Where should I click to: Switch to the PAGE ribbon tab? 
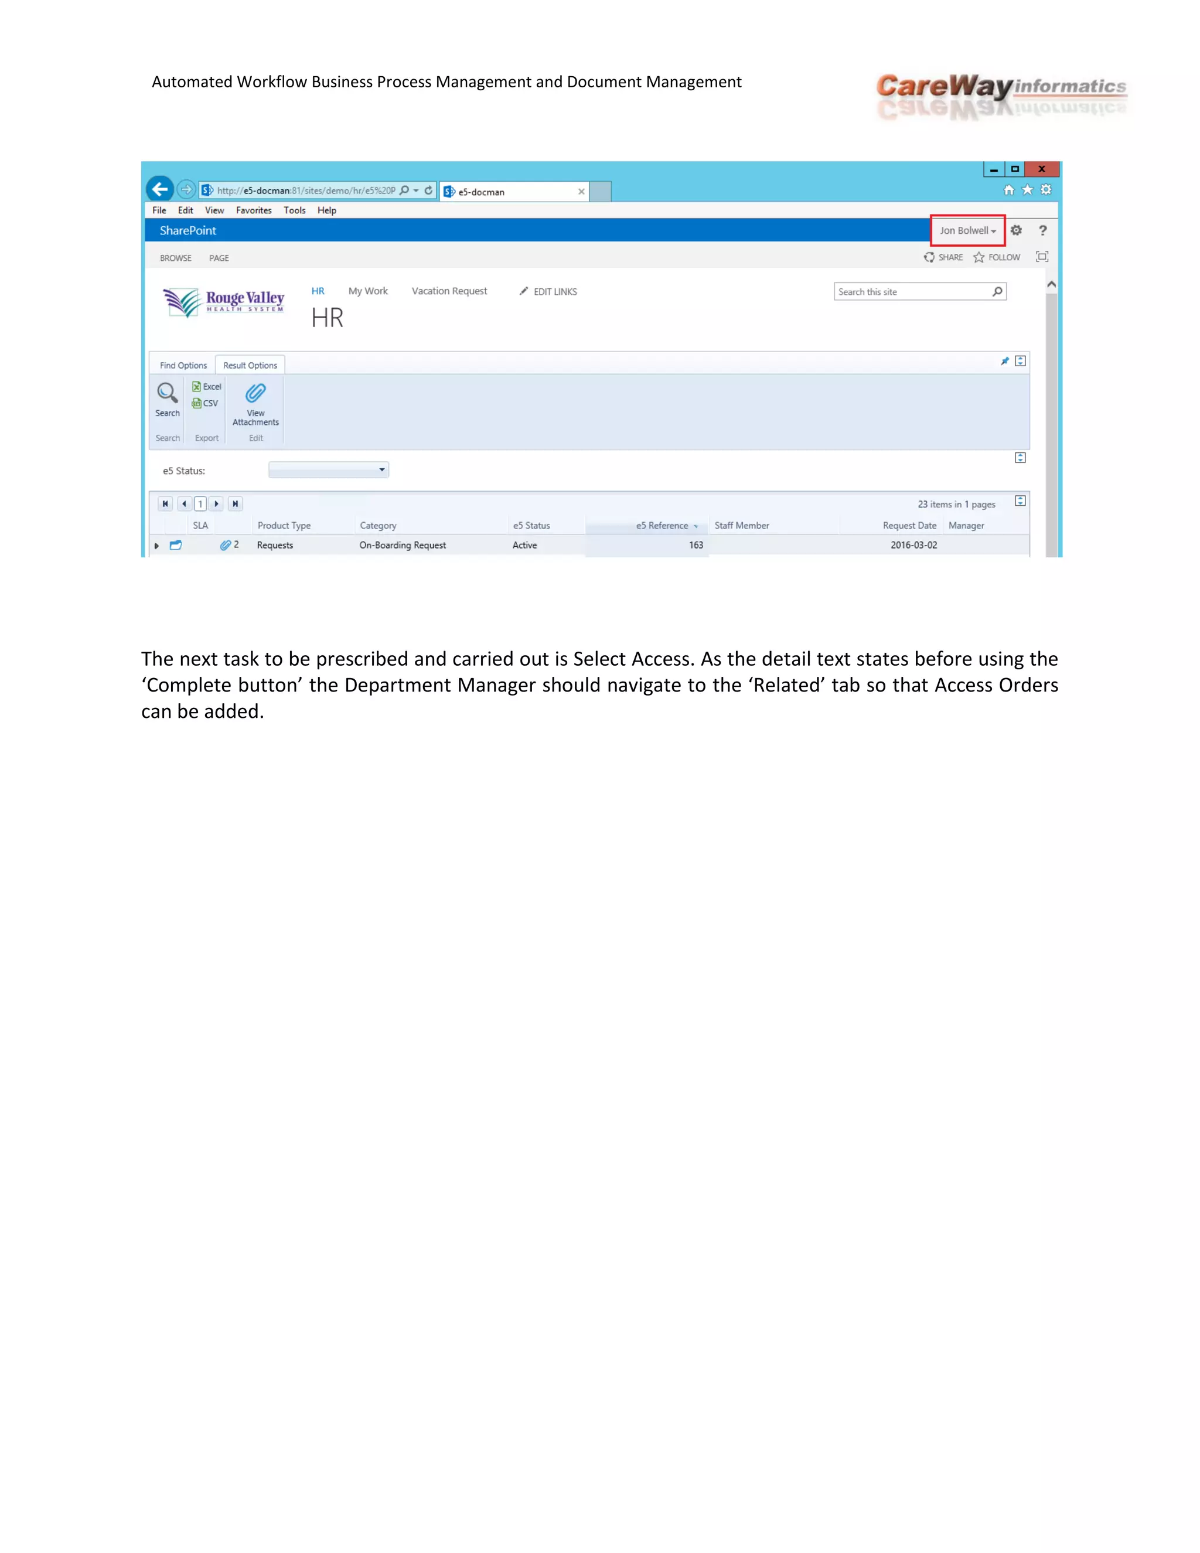tap(219, 258)
